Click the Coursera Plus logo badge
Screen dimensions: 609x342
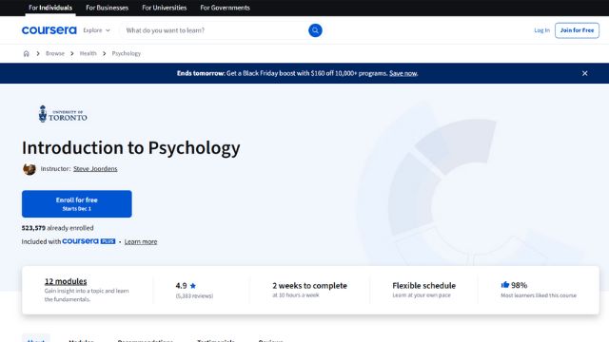pos(88,241)
